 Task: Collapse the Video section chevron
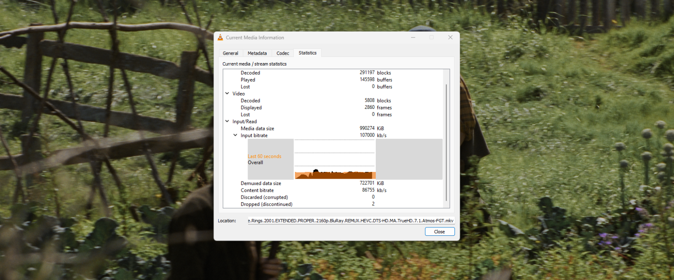pos(227,94)
